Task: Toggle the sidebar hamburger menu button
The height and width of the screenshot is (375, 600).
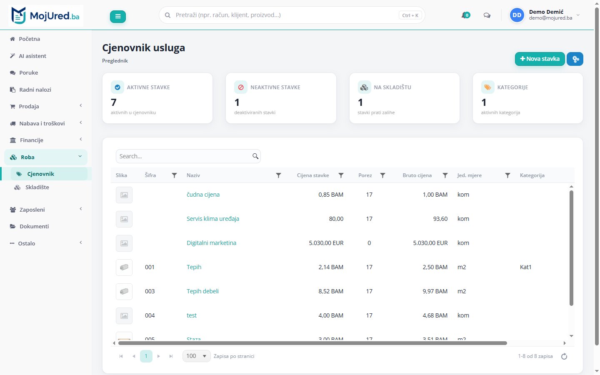Action: [x=118, y=16]
